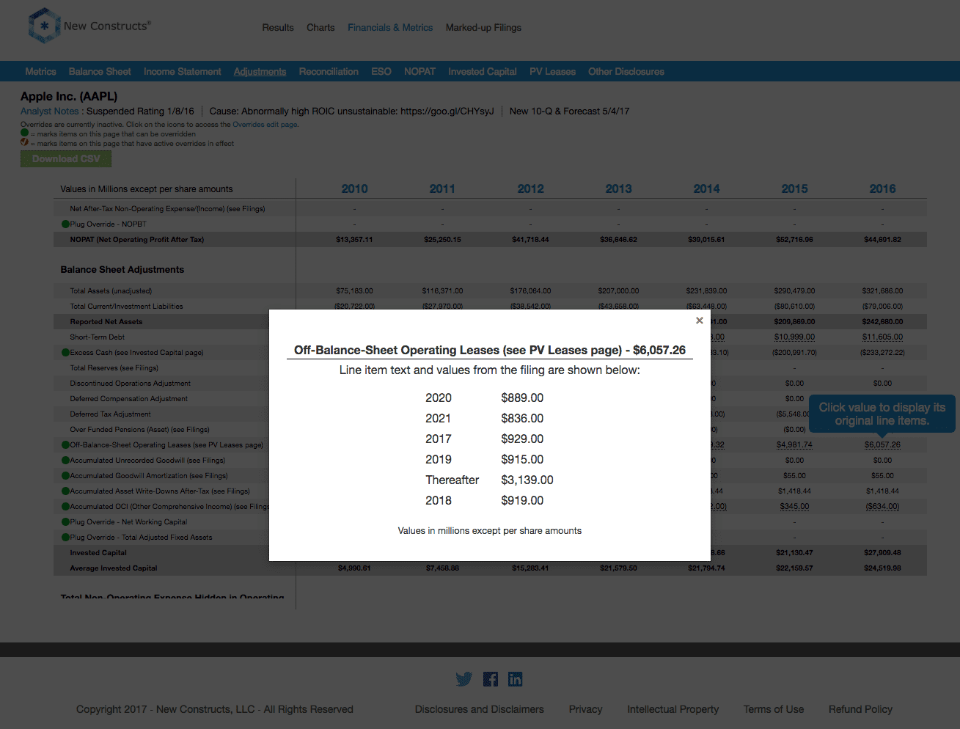Click the popup's 2017 value $929.00

click(522, 439)
